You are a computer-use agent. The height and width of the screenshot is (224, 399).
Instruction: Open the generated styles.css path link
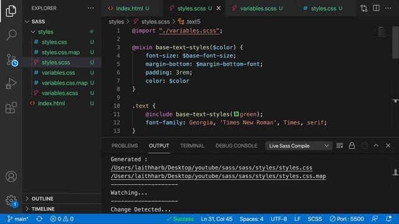coord(211,167)
